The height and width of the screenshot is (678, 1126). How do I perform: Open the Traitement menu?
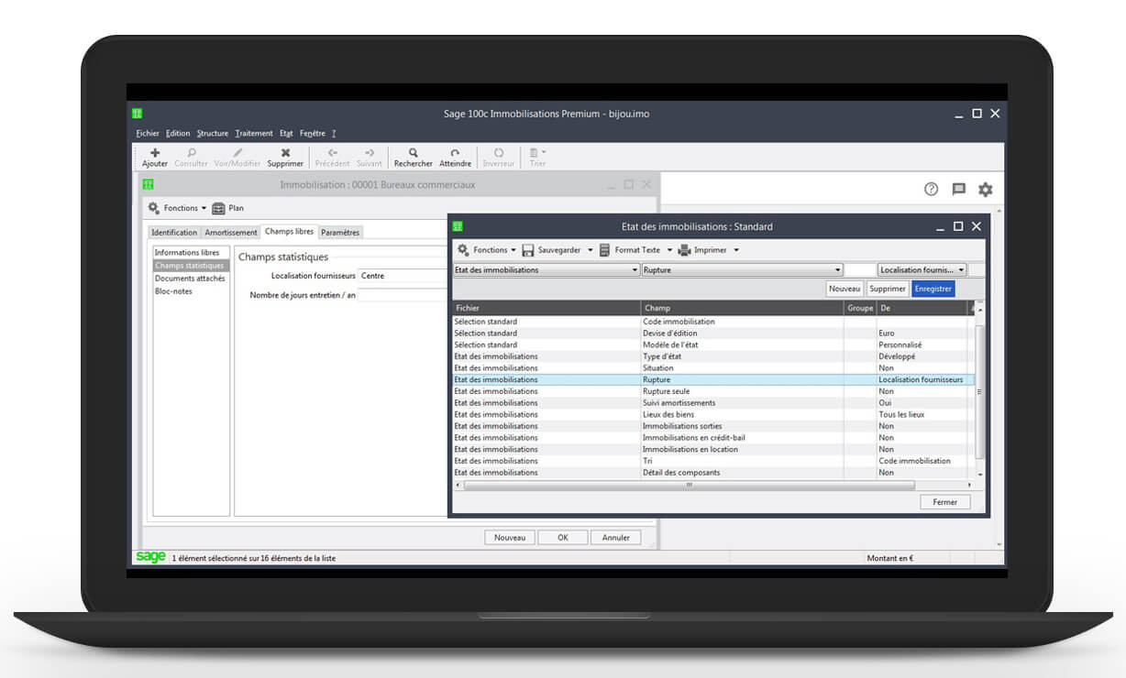point(254,134)
